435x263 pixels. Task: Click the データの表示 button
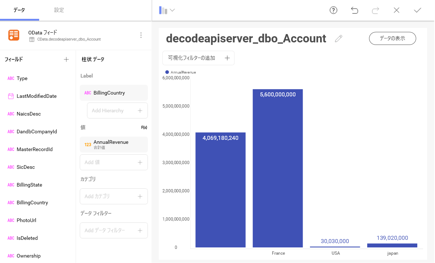click(x=392, y=38)
